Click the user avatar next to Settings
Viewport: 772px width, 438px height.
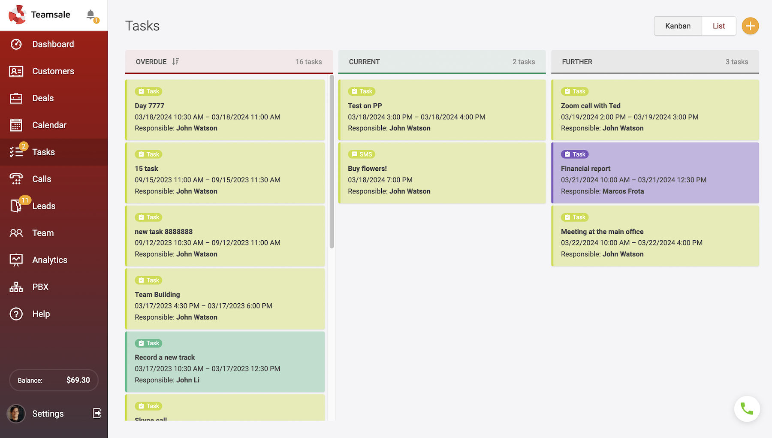[x=16, y=414]
